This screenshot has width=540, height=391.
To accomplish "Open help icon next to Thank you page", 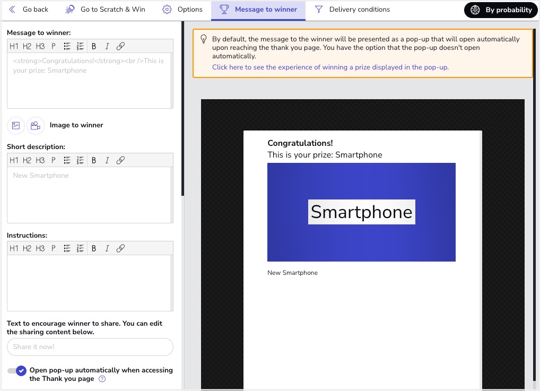I will (102, 379).
